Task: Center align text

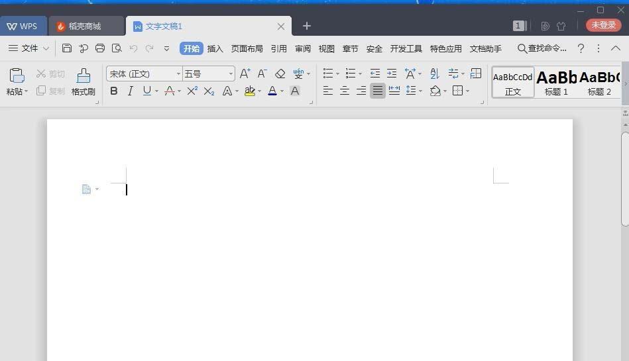Action: pos(345,91)
